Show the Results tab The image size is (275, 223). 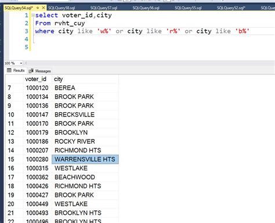click(x=16, y=71)
